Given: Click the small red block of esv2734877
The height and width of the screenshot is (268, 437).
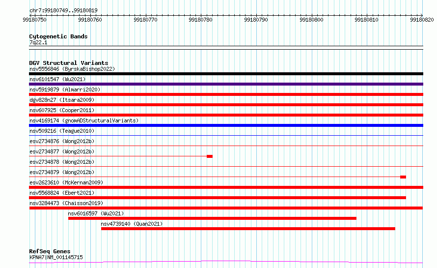Looking at the screenshot, I should click(210, 156).
